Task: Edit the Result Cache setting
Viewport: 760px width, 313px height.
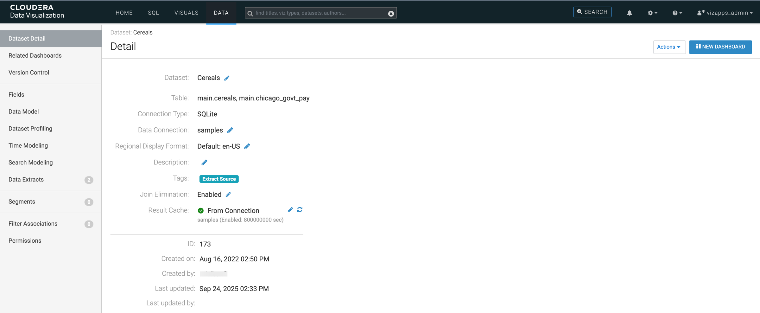Action: [x=290, y=210]
